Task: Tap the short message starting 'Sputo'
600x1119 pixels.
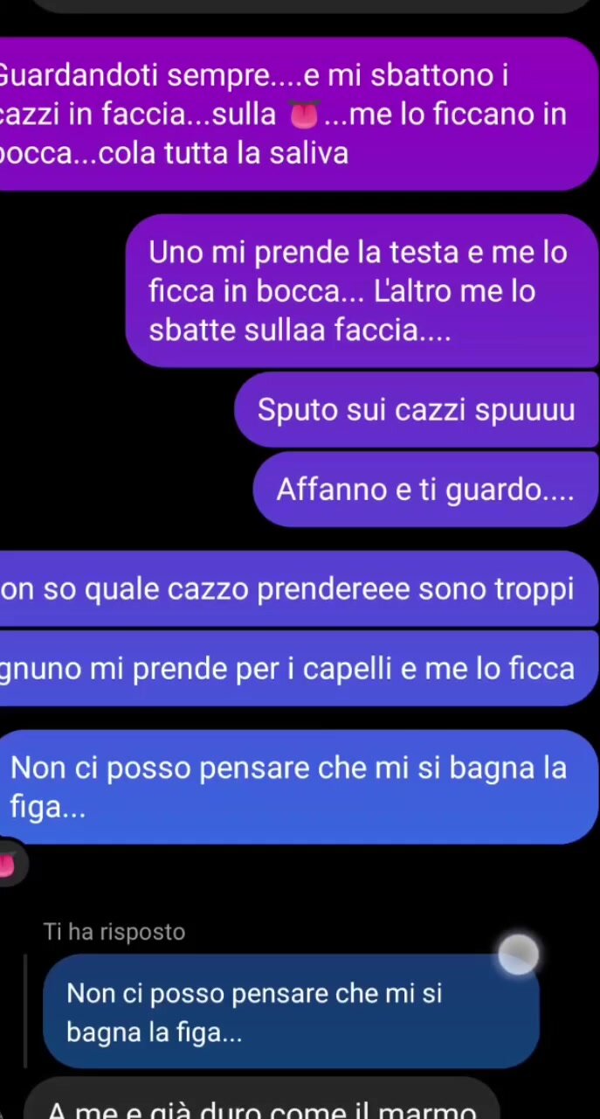Action: click(x=417, y=410)
